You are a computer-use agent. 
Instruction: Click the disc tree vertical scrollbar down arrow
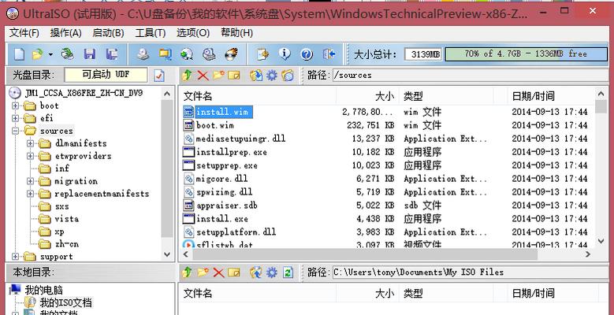167,255
